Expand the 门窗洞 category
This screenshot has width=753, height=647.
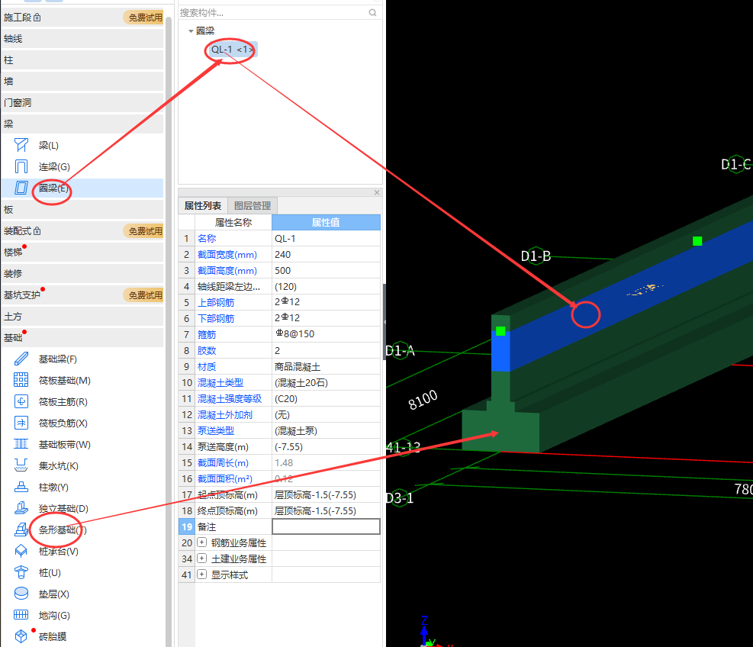[82, 103]
